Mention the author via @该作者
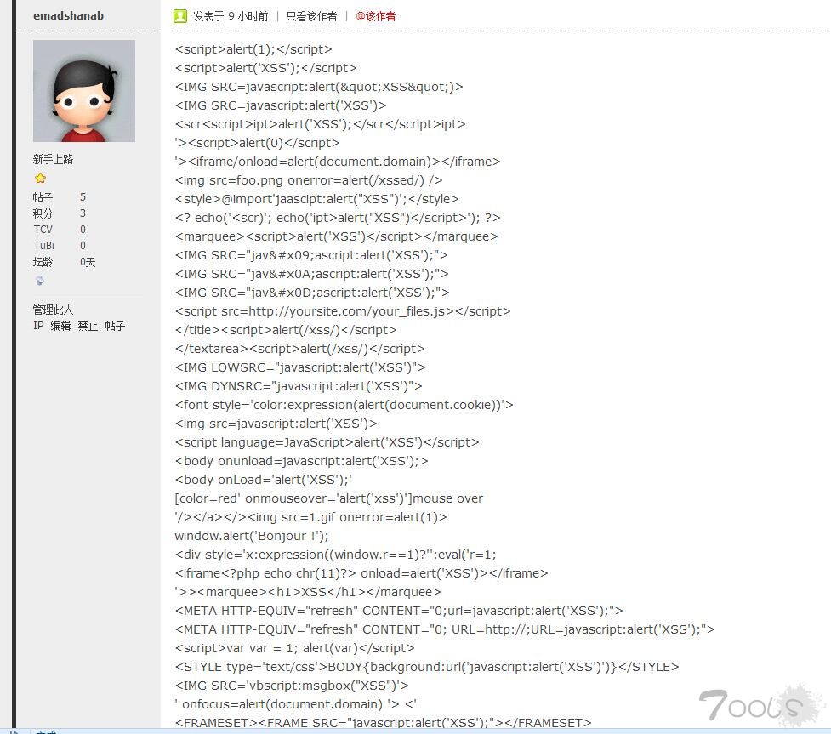Viewport: 831px width, 734px height. pyautogui.click(x=376, y=16)
